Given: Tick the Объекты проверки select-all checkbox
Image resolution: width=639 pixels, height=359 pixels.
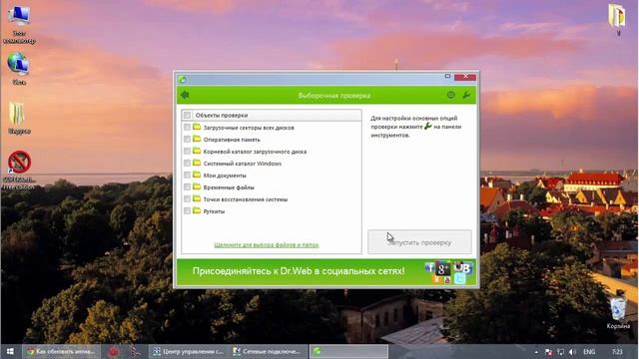Looking at the screenshot, I should [187, 116].
